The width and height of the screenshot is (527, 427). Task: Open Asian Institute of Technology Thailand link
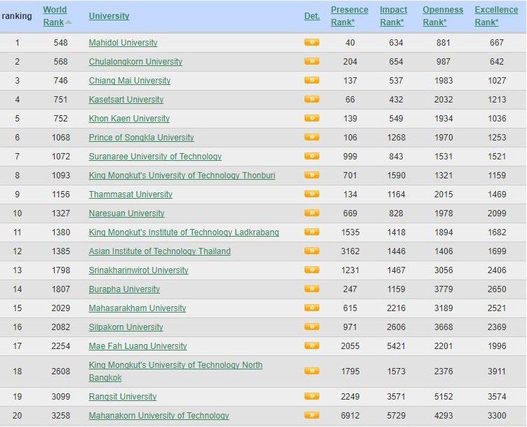(x=160, y=251)
